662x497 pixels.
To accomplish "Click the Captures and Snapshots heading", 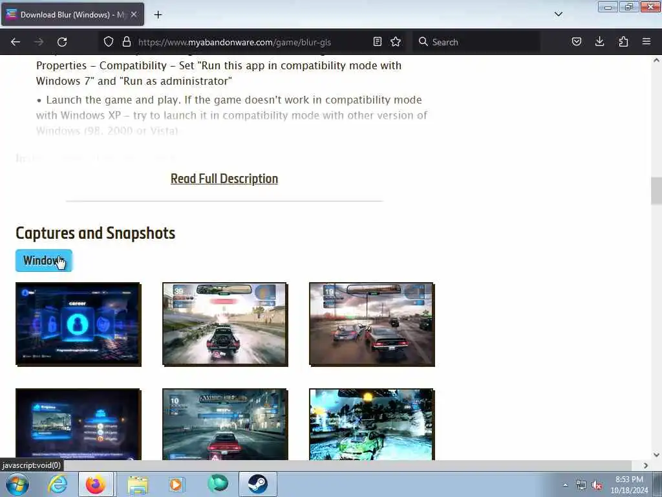I will (96, 233).
